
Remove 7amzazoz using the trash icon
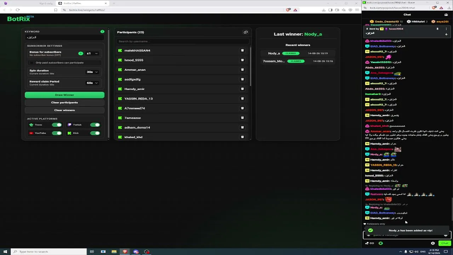(242, 118)
